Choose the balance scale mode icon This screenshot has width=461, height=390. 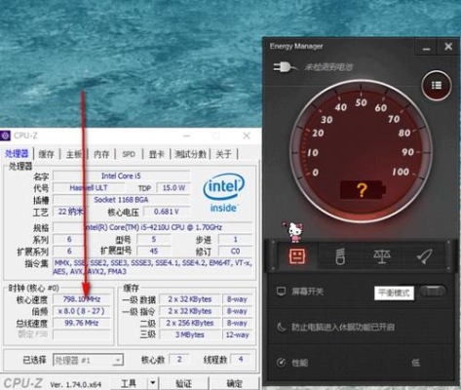[382, 256]
